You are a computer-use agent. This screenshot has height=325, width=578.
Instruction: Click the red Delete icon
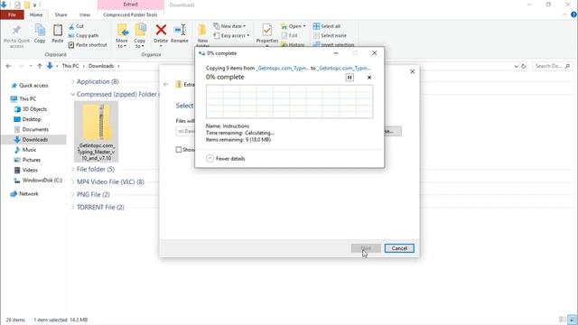[x=161, y=30]
